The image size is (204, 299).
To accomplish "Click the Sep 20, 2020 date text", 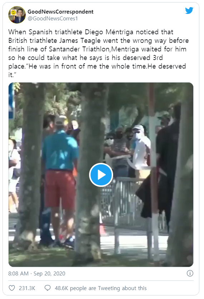I will coord(49,273).
